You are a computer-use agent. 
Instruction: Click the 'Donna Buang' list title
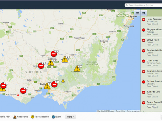(153, 102)
